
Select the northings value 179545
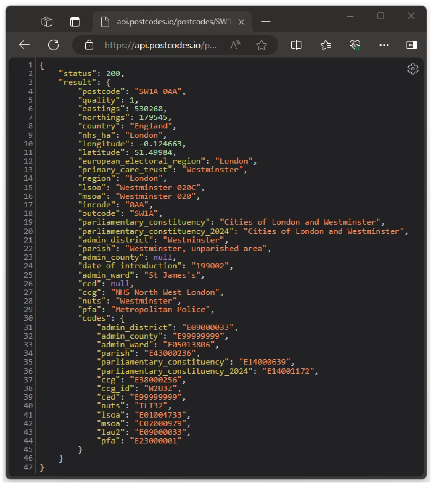pyautogui.click(x=153, y=117)
